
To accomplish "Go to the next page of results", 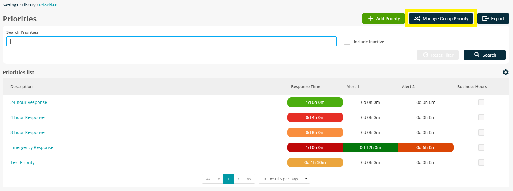I will pyautogui.click(x=238, y=179).
